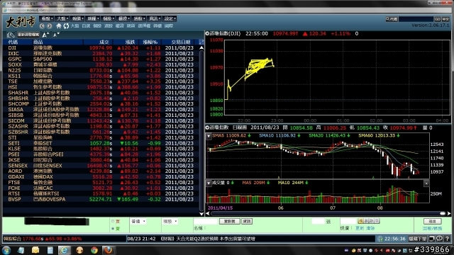Click the clock icon beside 22:56:36
454x255 pixels.
(x=380, y=239)
